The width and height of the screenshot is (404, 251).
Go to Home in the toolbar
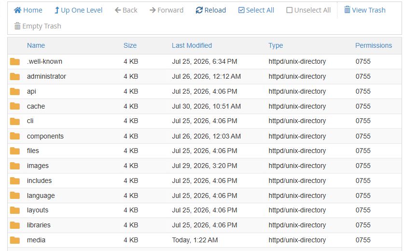pos(28,10)
